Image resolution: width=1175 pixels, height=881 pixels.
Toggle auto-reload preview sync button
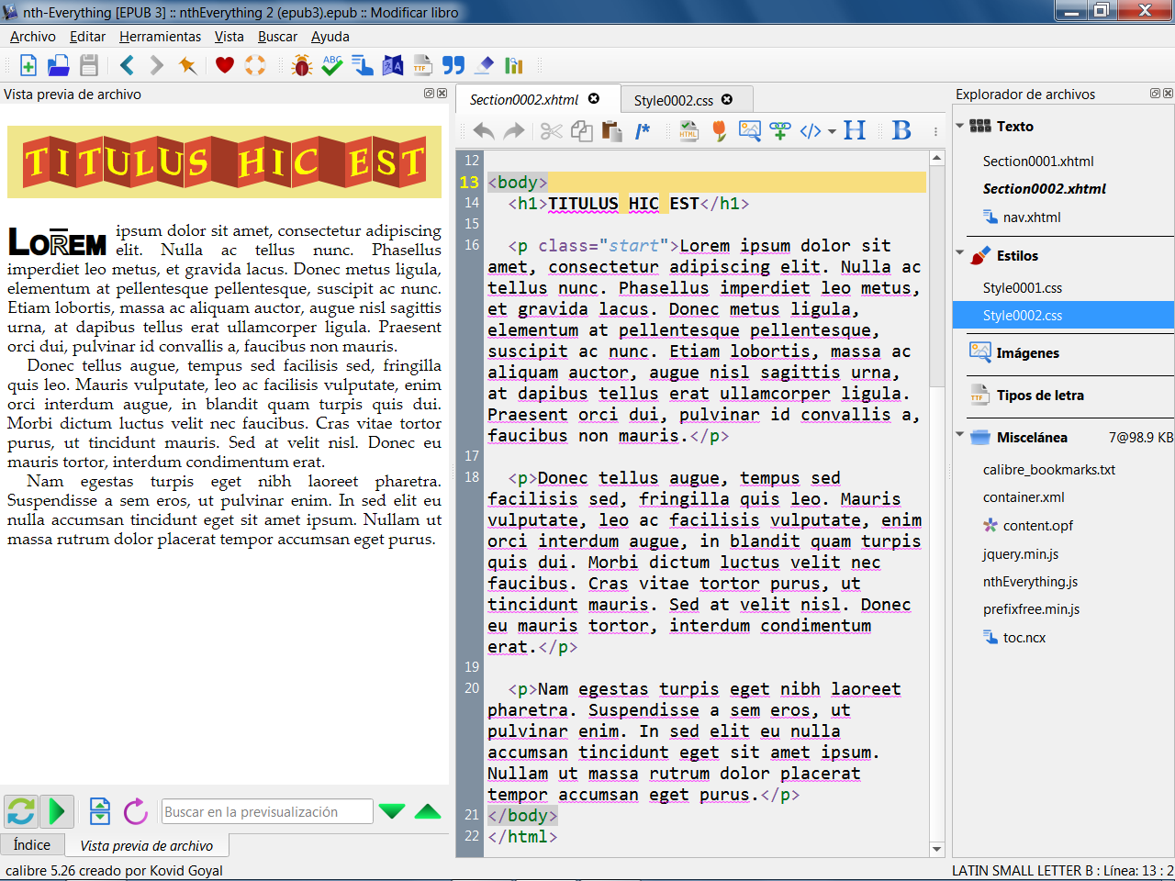21,811
